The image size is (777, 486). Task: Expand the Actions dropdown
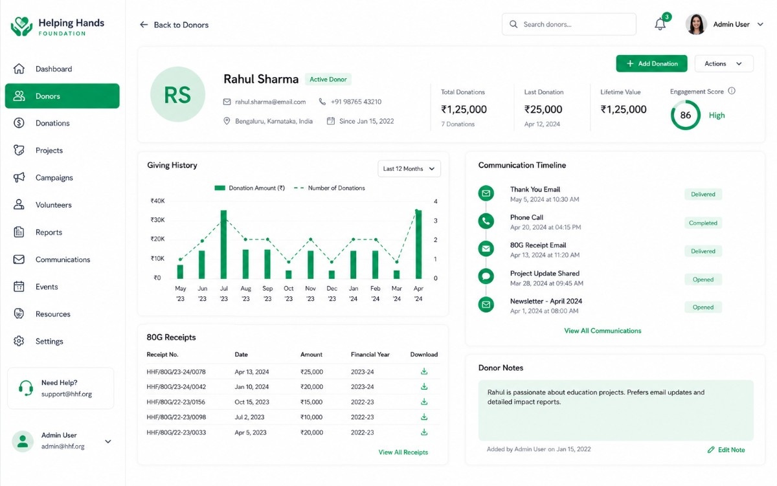point(724,63)
